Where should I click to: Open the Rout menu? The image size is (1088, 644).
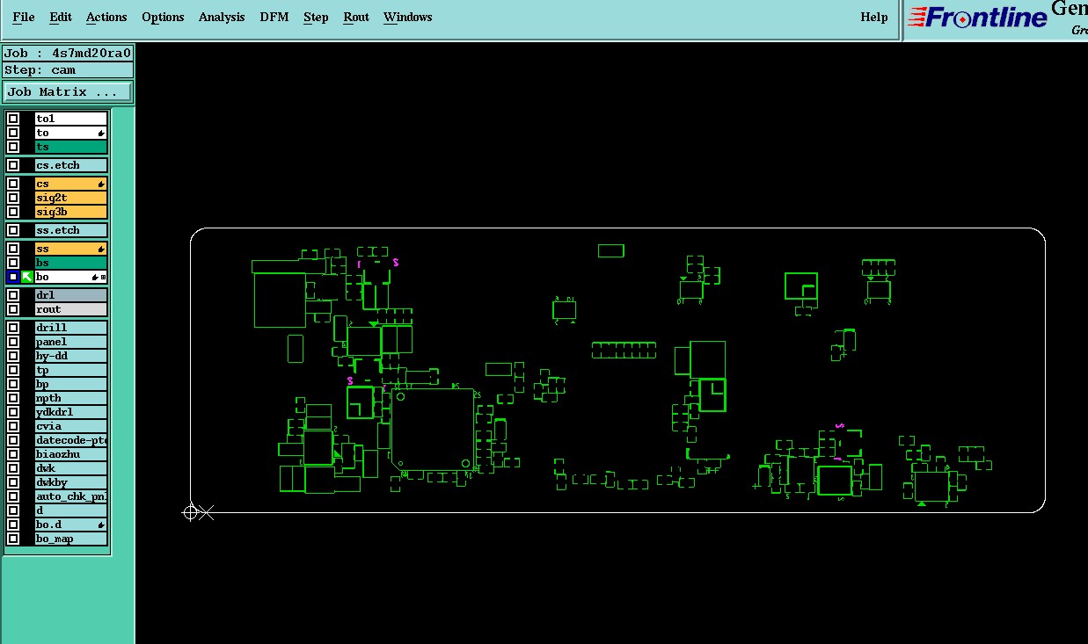[356, 17]
